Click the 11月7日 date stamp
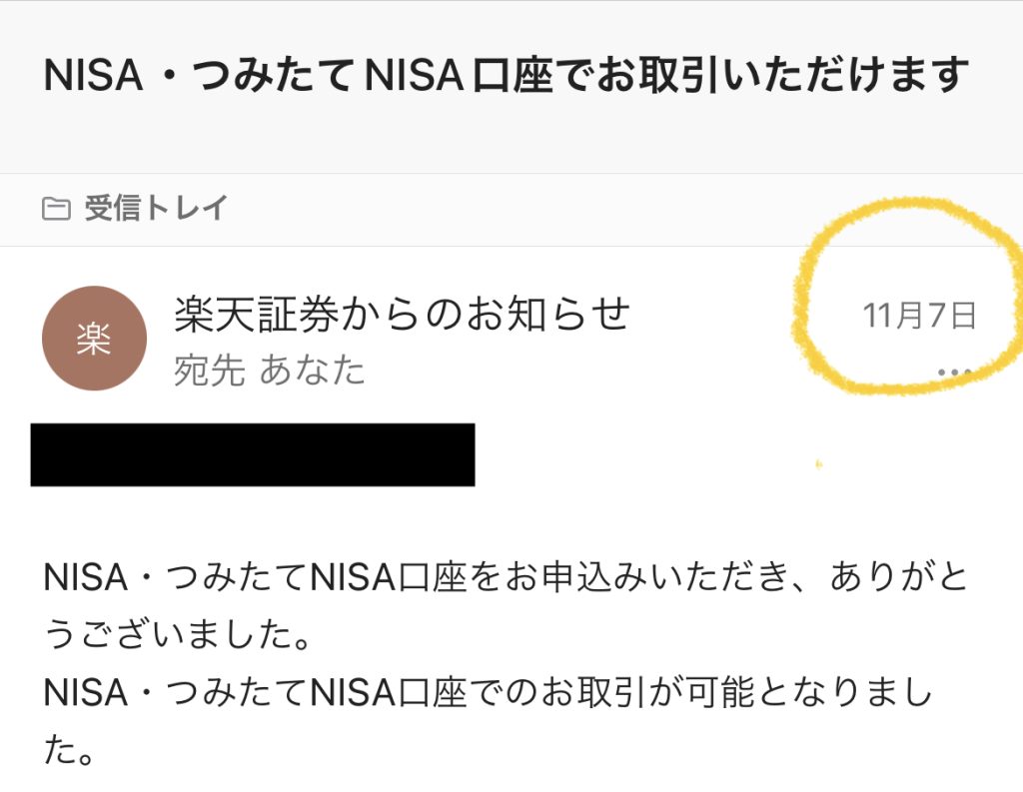 (919, 316)
